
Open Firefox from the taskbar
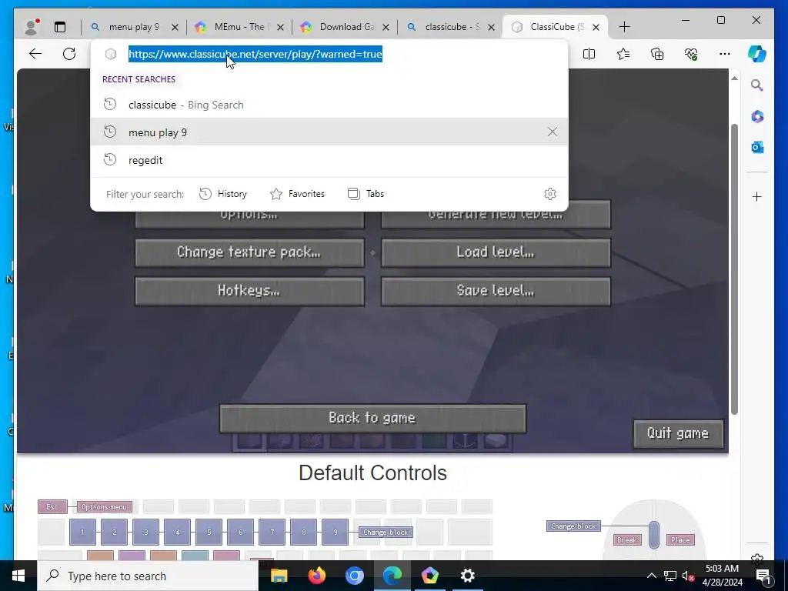[x=316, y=576]
